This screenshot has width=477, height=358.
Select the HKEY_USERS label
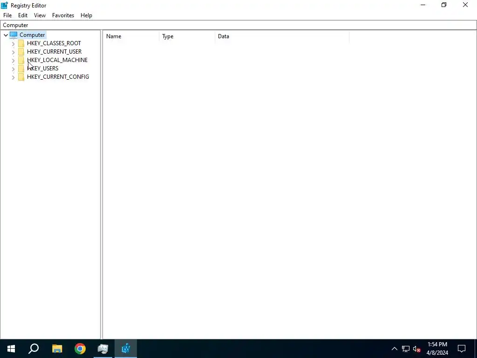(x=42, y=69)
